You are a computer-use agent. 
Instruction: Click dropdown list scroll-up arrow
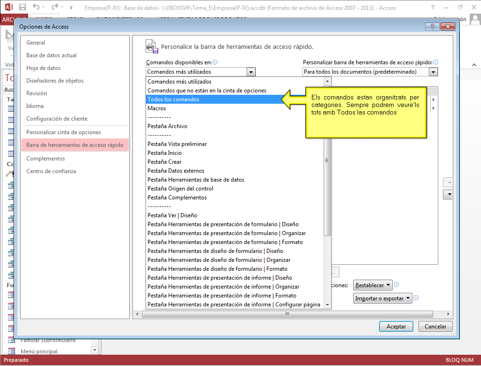[327, 81]
